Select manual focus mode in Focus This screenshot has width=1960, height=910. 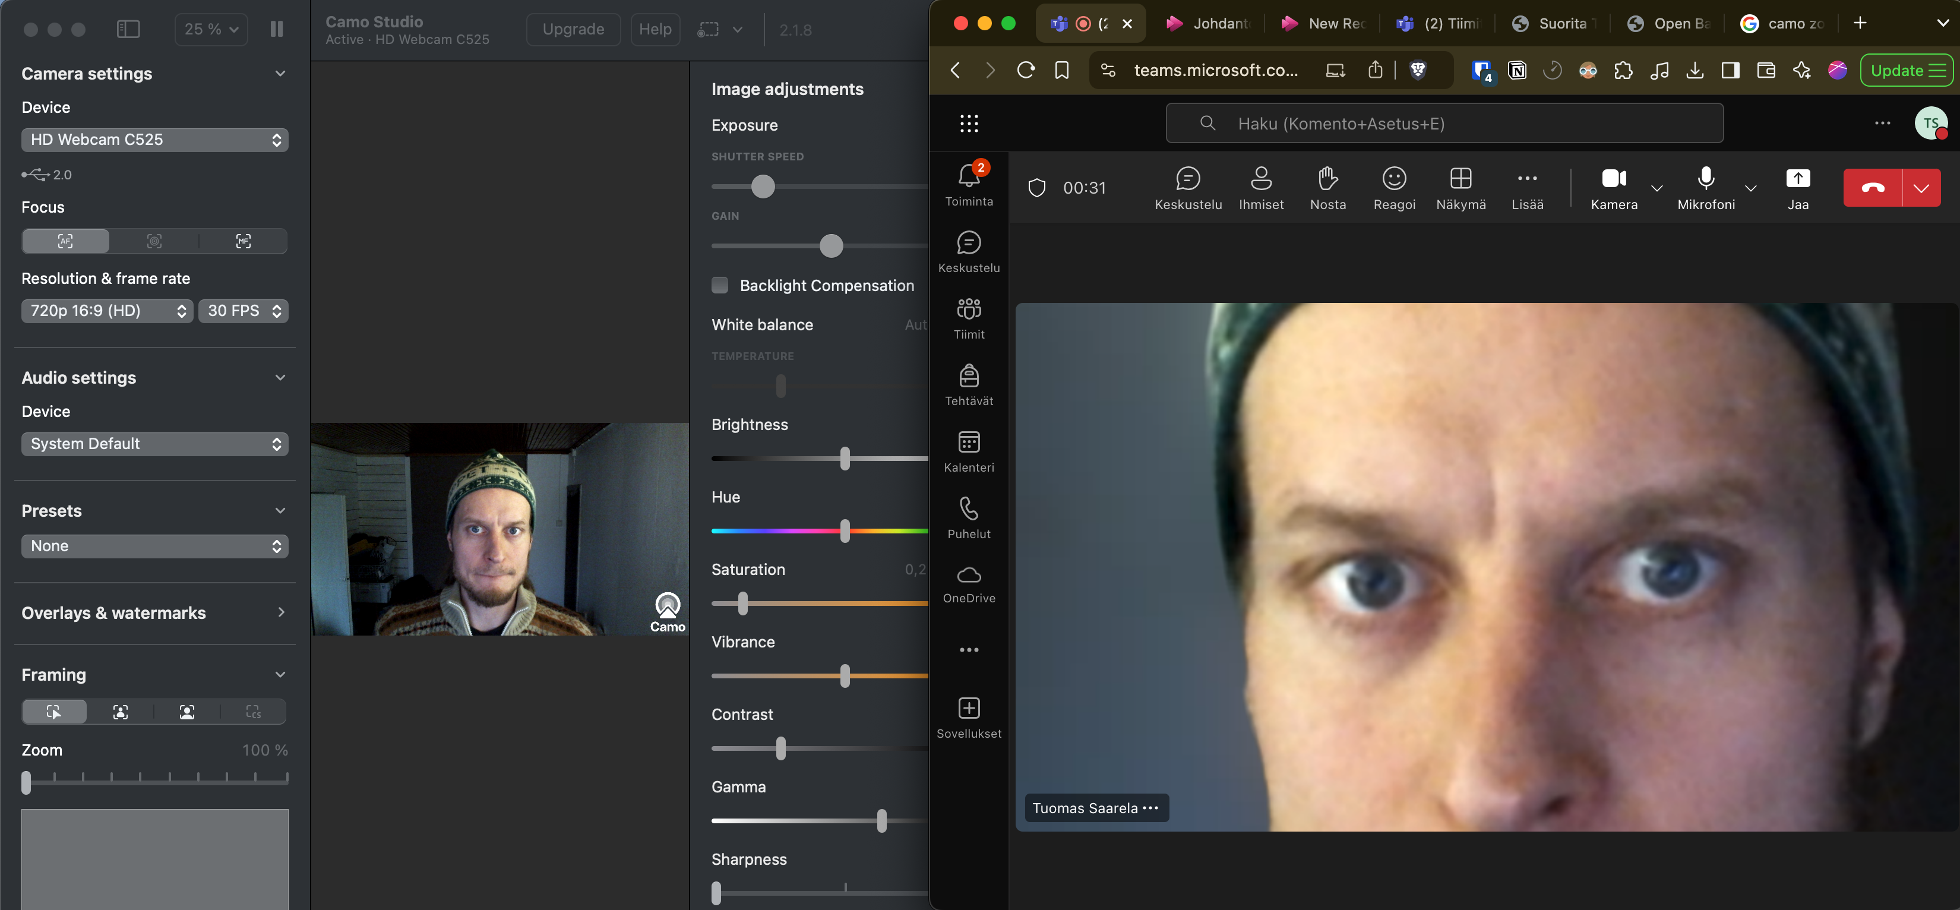244,241
